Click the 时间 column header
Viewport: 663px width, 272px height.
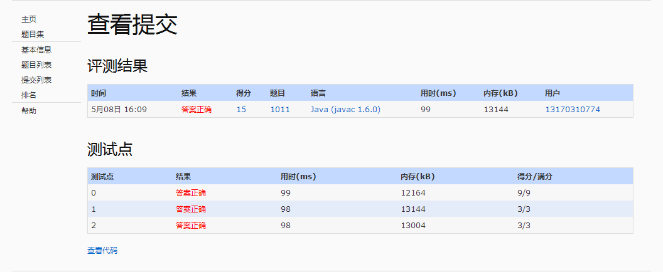tap(98, 93)
